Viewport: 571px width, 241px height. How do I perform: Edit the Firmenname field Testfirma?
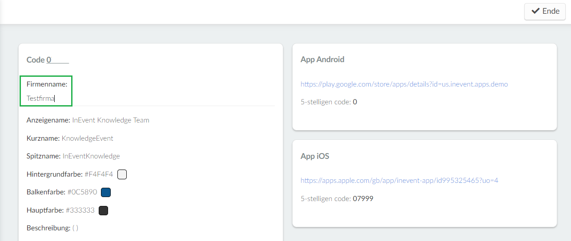(x=40, y=99)
